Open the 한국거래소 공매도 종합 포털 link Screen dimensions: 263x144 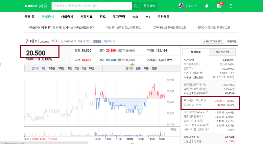[x=169, y=28]
